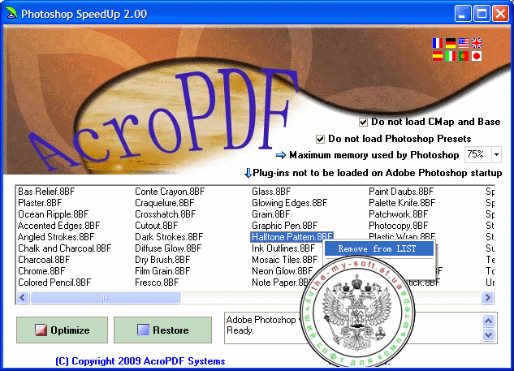This screenshot has width=514, height=371.
Task: Toggle 'Do not load CMap and Base' checkbox
Action: click(x=363, y=122)
